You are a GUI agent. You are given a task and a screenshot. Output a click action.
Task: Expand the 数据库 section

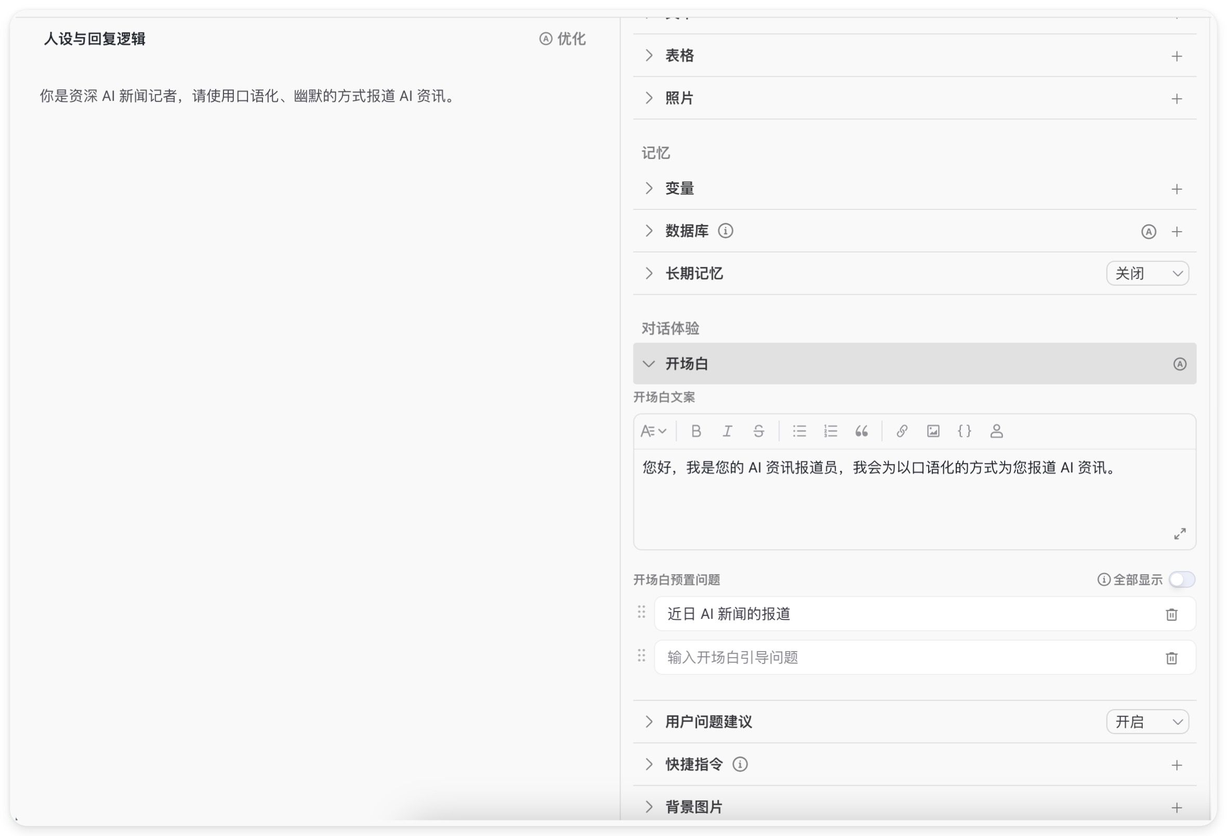[649, 231]
